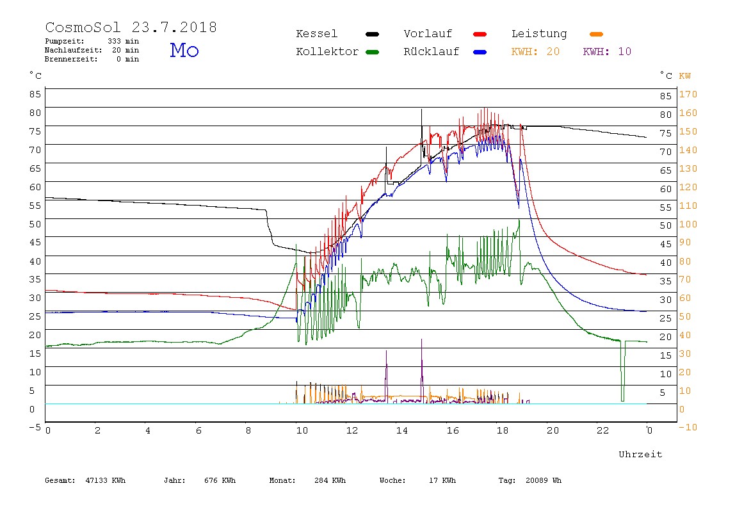Click the -5 label on left axis
Screen dimensions: 735x520
[x=35, y=427]
